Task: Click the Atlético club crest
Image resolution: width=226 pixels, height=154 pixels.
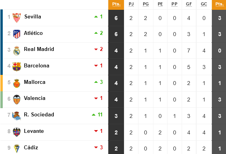Action: pyautogui.click(x=16, y=34)
